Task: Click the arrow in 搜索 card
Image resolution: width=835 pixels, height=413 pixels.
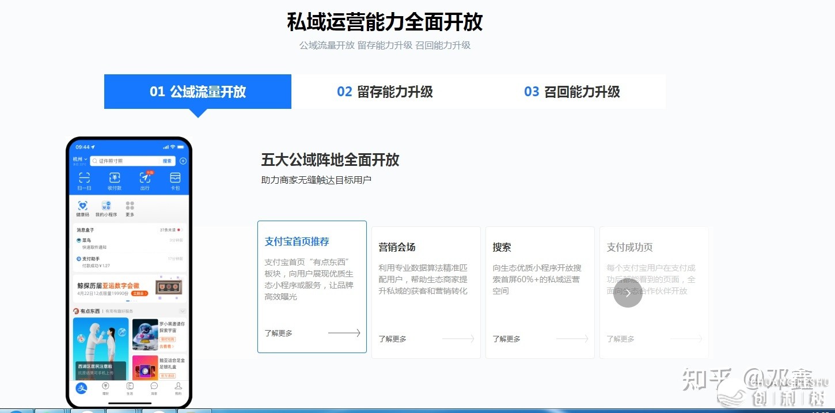Action: coord(572,339)
